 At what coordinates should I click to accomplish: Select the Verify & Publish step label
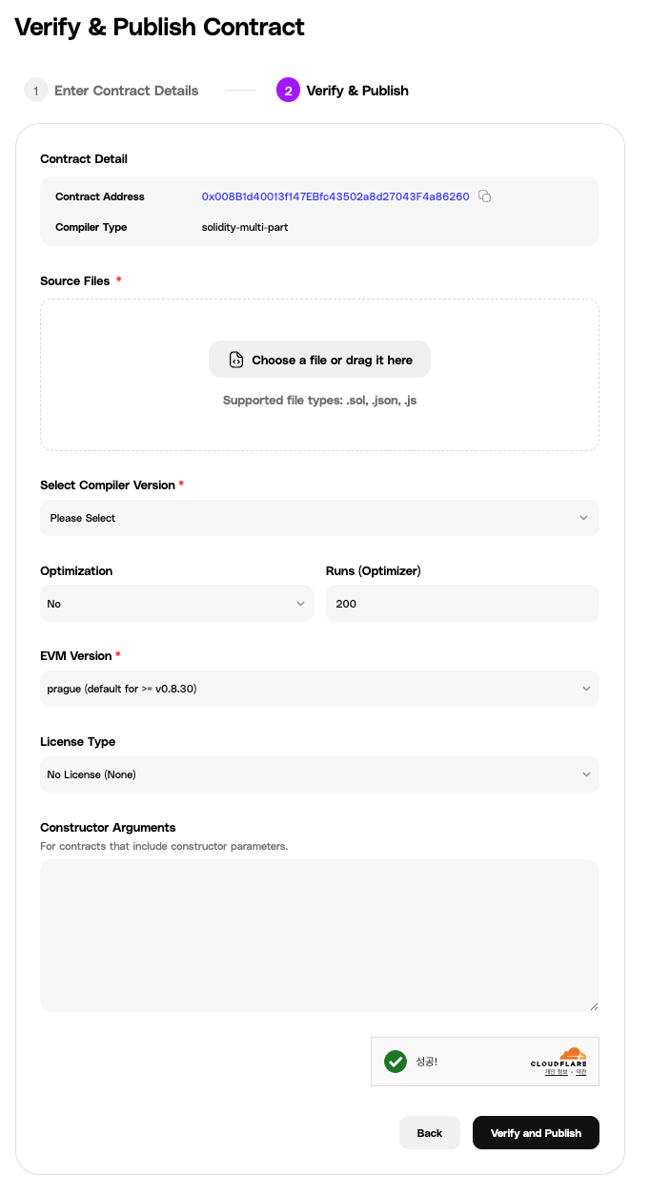(357, 91)
